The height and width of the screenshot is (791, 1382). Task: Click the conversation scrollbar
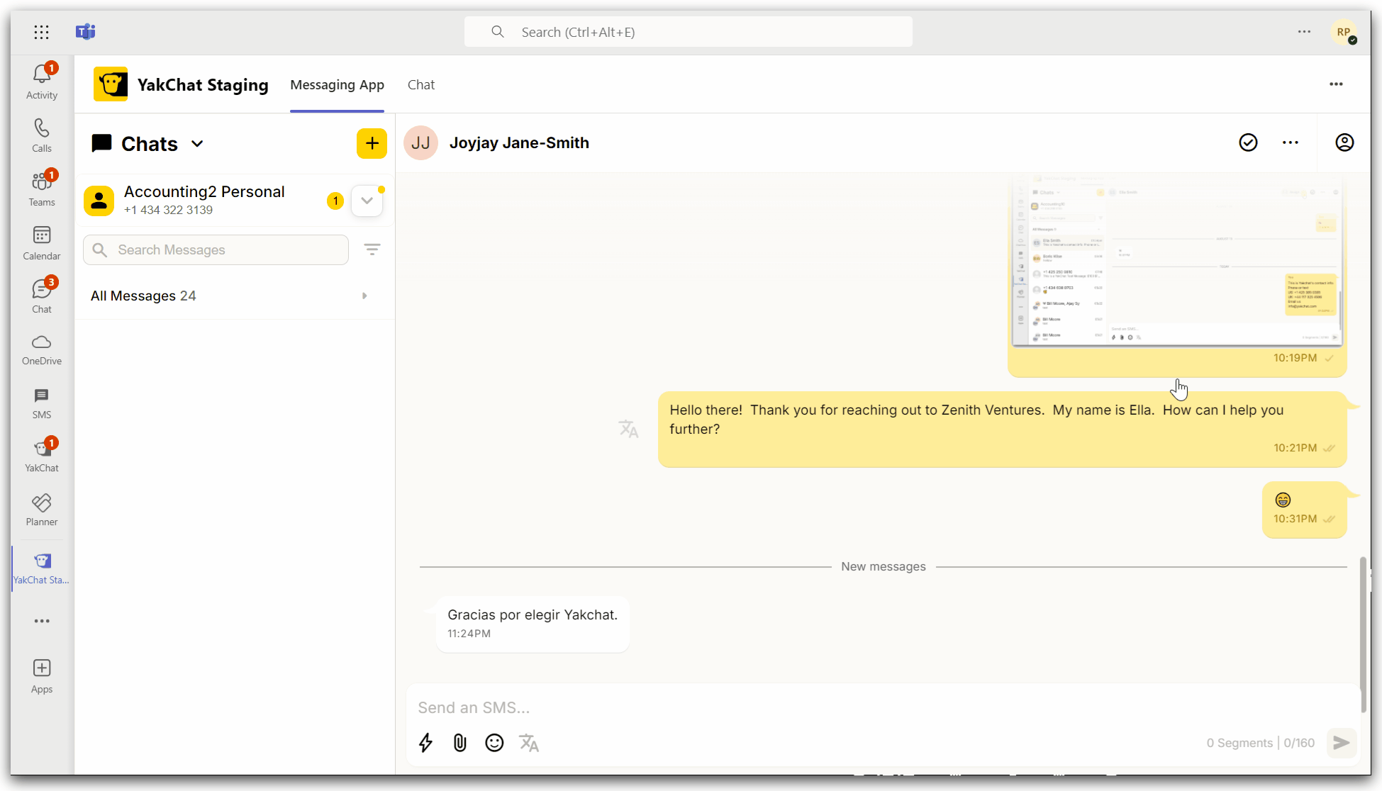tap(1363, 634)
